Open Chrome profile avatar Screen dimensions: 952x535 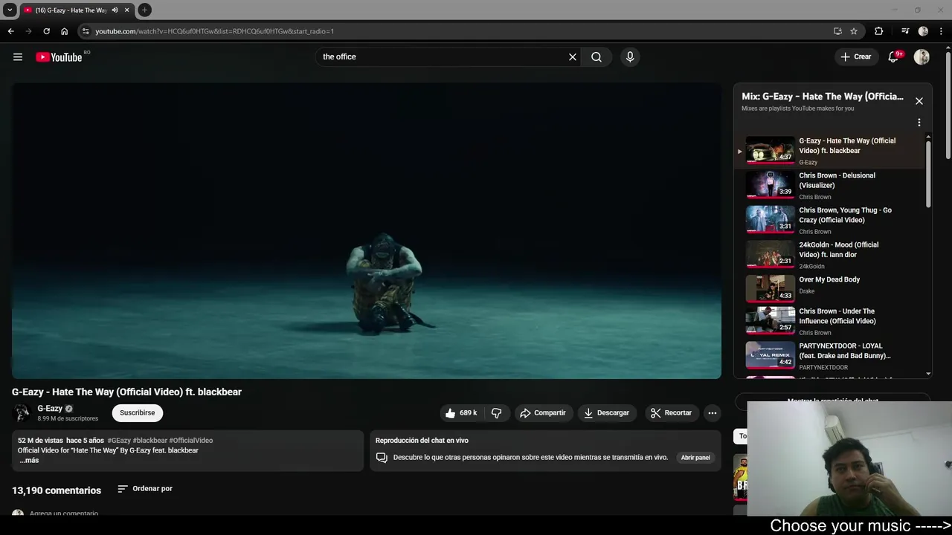pyautogui.click(x=923, y=31)
